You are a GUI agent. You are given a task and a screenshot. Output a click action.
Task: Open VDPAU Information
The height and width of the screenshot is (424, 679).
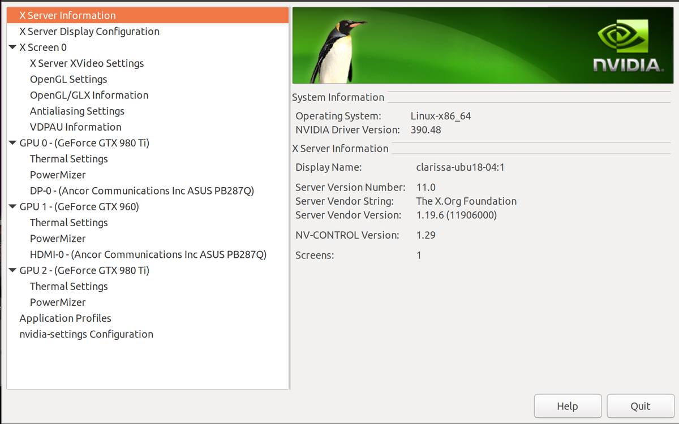pyautogui.click(x=75, y=127)
